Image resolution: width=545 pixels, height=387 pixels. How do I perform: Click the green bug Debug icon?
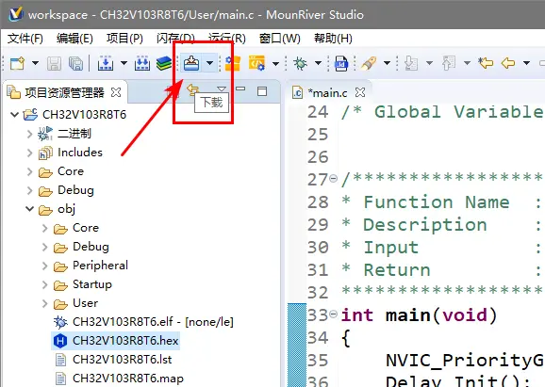(300, 63)
